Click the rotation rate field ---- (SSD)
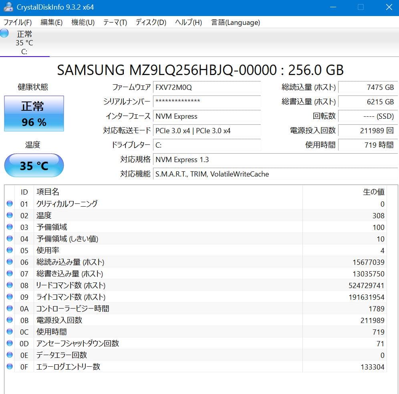The height and width of the screenshot is (394, 399). click(368, 116)
